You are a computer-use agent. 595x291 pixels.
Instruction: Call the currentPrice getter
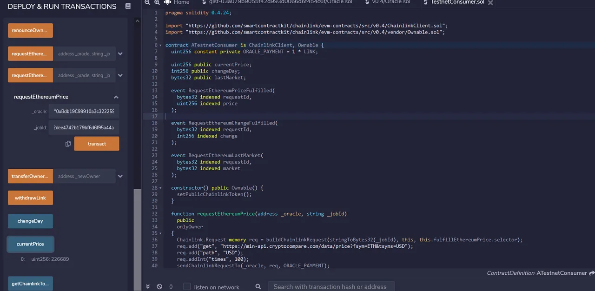30,244
